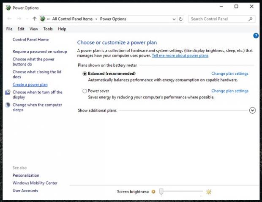This screenshot has height=202, width=262.
Task: Open Personalization under See also
Action: pos(26,175)
